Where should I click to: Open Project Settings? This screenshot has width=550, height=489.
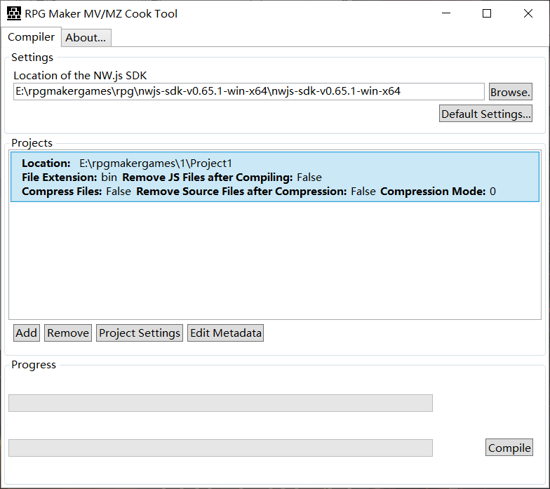pyautogui.click(x=140, y=333)
